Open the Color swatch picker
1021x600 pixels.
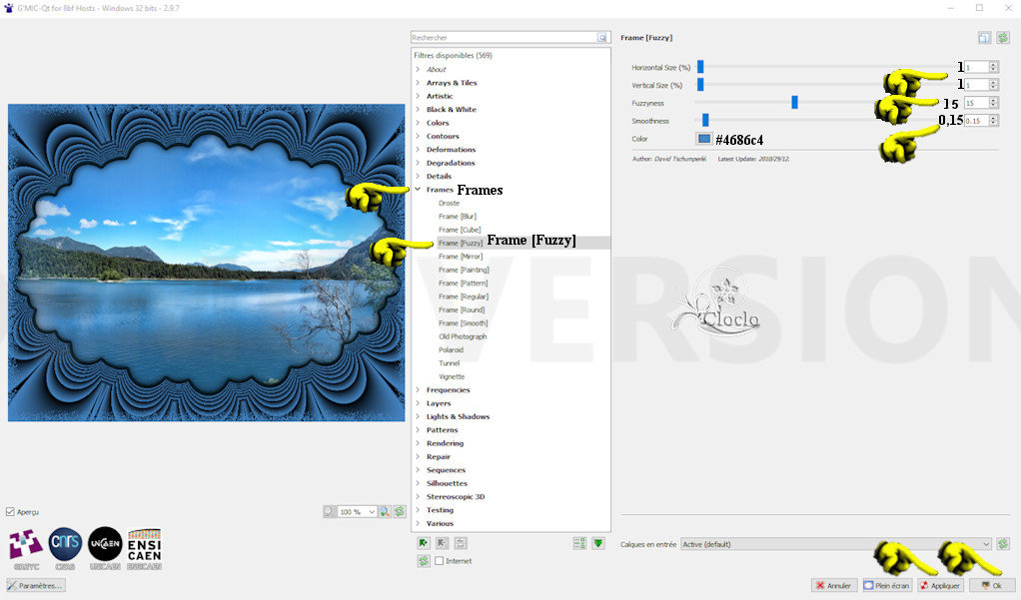(704, 139)
